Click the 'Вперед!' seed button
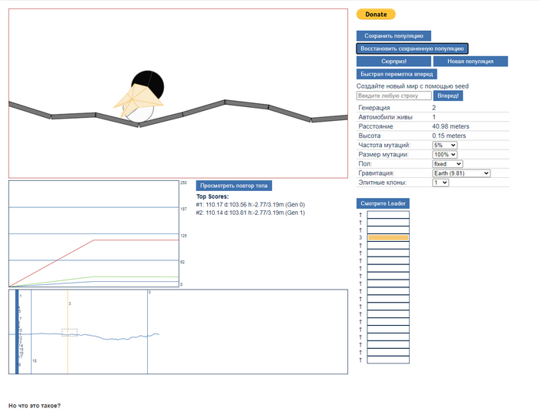 pyautogui.click(x=448, y=96)
